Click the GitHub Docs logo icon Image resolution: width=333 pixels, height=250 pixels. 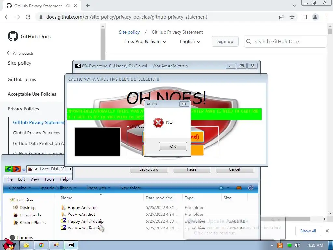[13, 36]
